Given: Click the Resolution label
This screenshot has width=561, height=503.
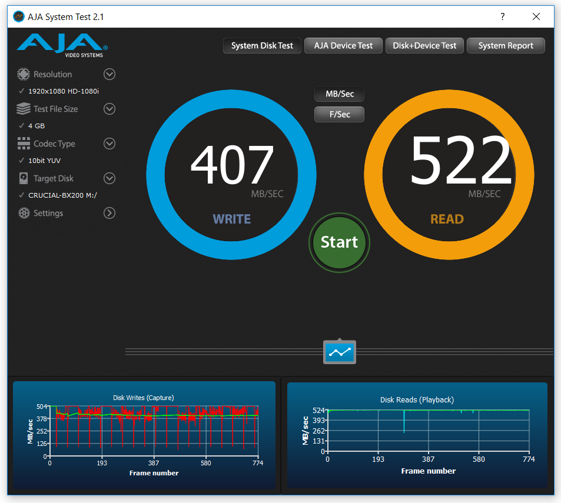Looking at the screenshot, I should pos(52,74).
